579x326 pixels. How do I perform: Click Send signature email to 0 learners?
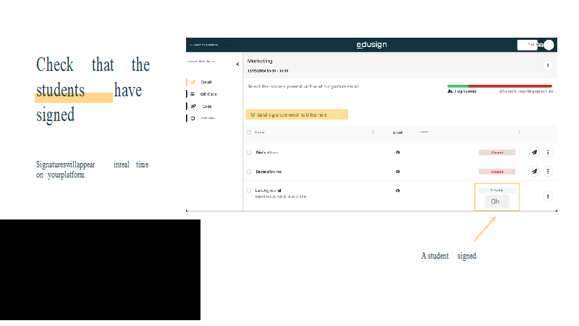tap(297, 114)
